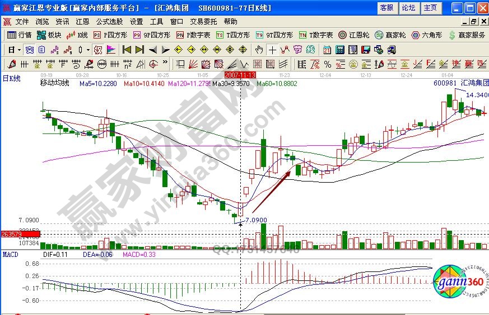Toggle the crosshair cursor mode
Screen dimensions: 489x315
point(272,49)
